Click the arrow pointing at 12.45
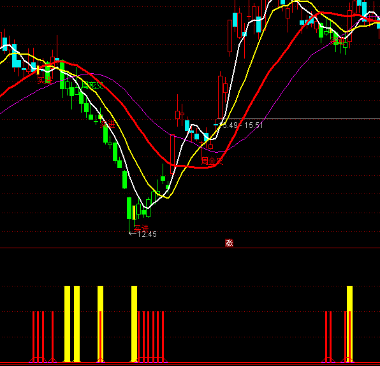380x366 pixels. (133, 234)
